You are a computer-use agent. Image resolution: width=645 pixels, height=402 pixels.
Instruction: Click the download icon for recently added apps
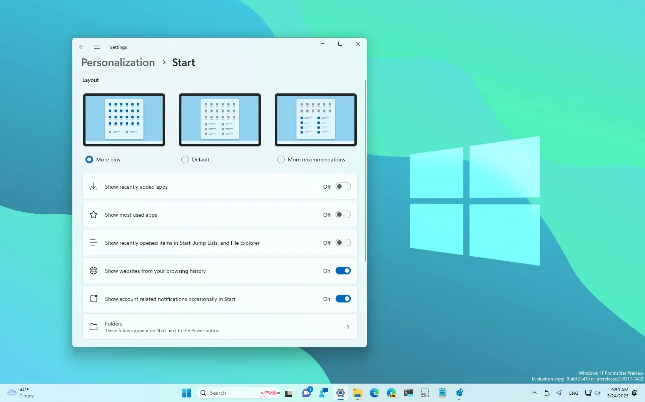coord(94,187)
